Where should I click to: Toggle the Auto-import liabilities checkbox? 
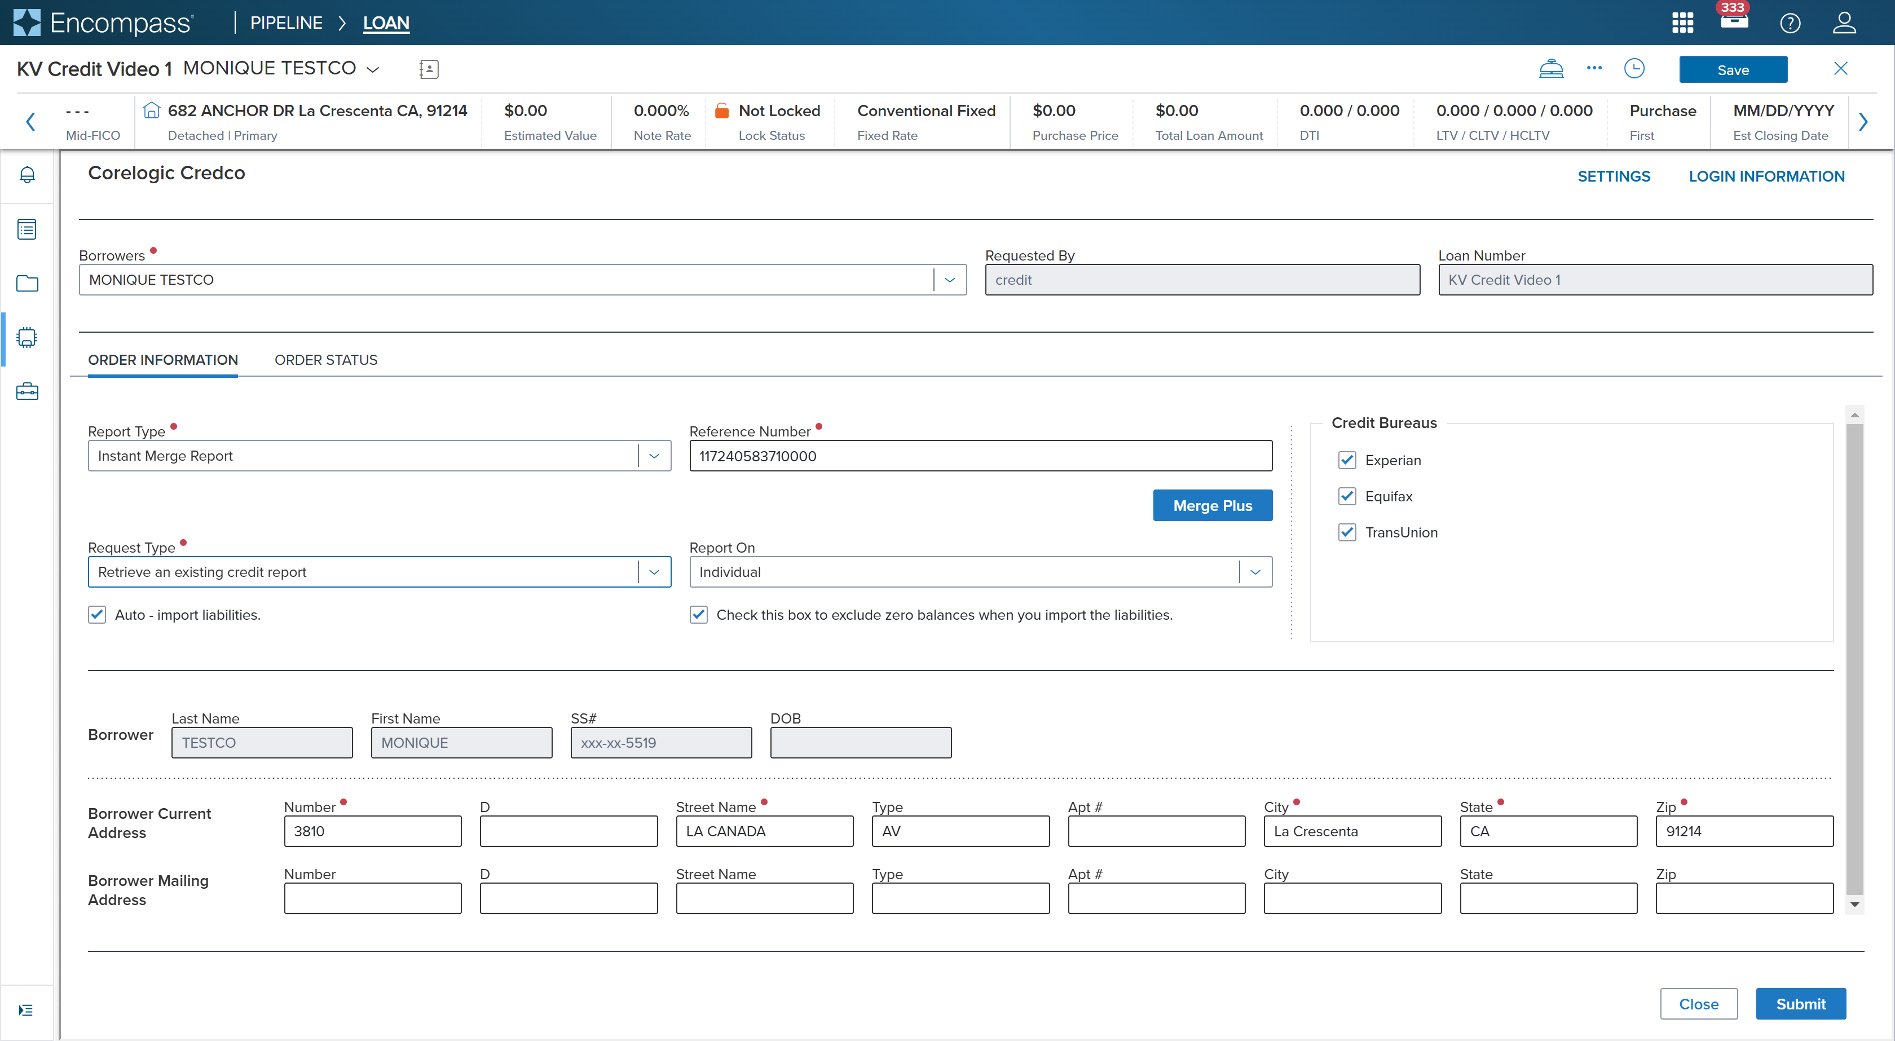[x=97, y=615]
